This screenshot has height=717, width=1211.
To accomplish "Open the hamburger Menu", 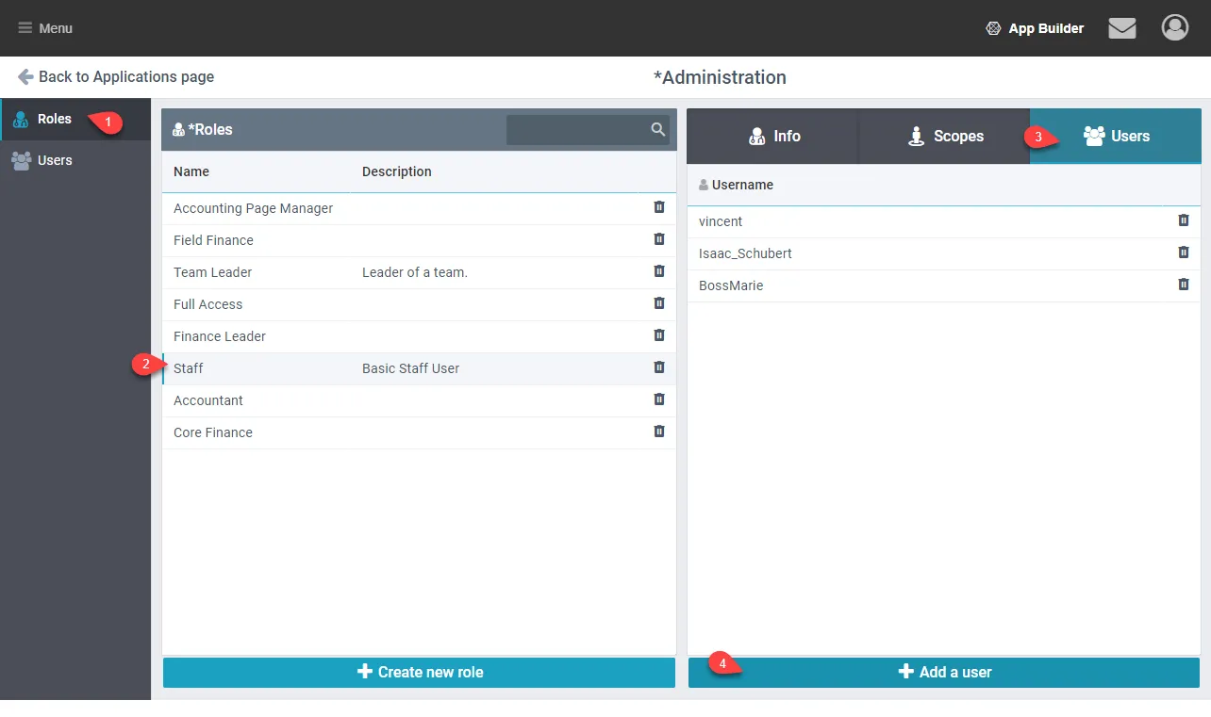I will [45, 28].
